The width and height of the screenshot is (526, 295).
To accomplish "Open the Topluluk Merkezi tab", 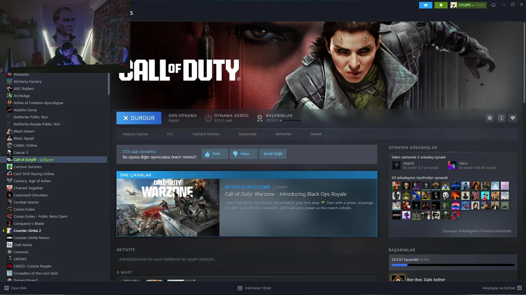I will pyautogui.click(x=206, y=134).
